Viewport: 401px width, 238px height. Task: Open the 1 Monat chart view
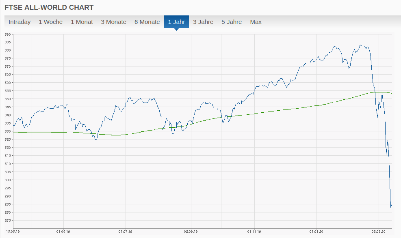point(82,22)
